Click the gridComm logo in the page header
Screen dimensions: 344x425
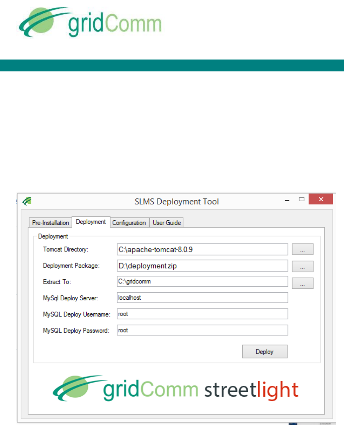90,22
